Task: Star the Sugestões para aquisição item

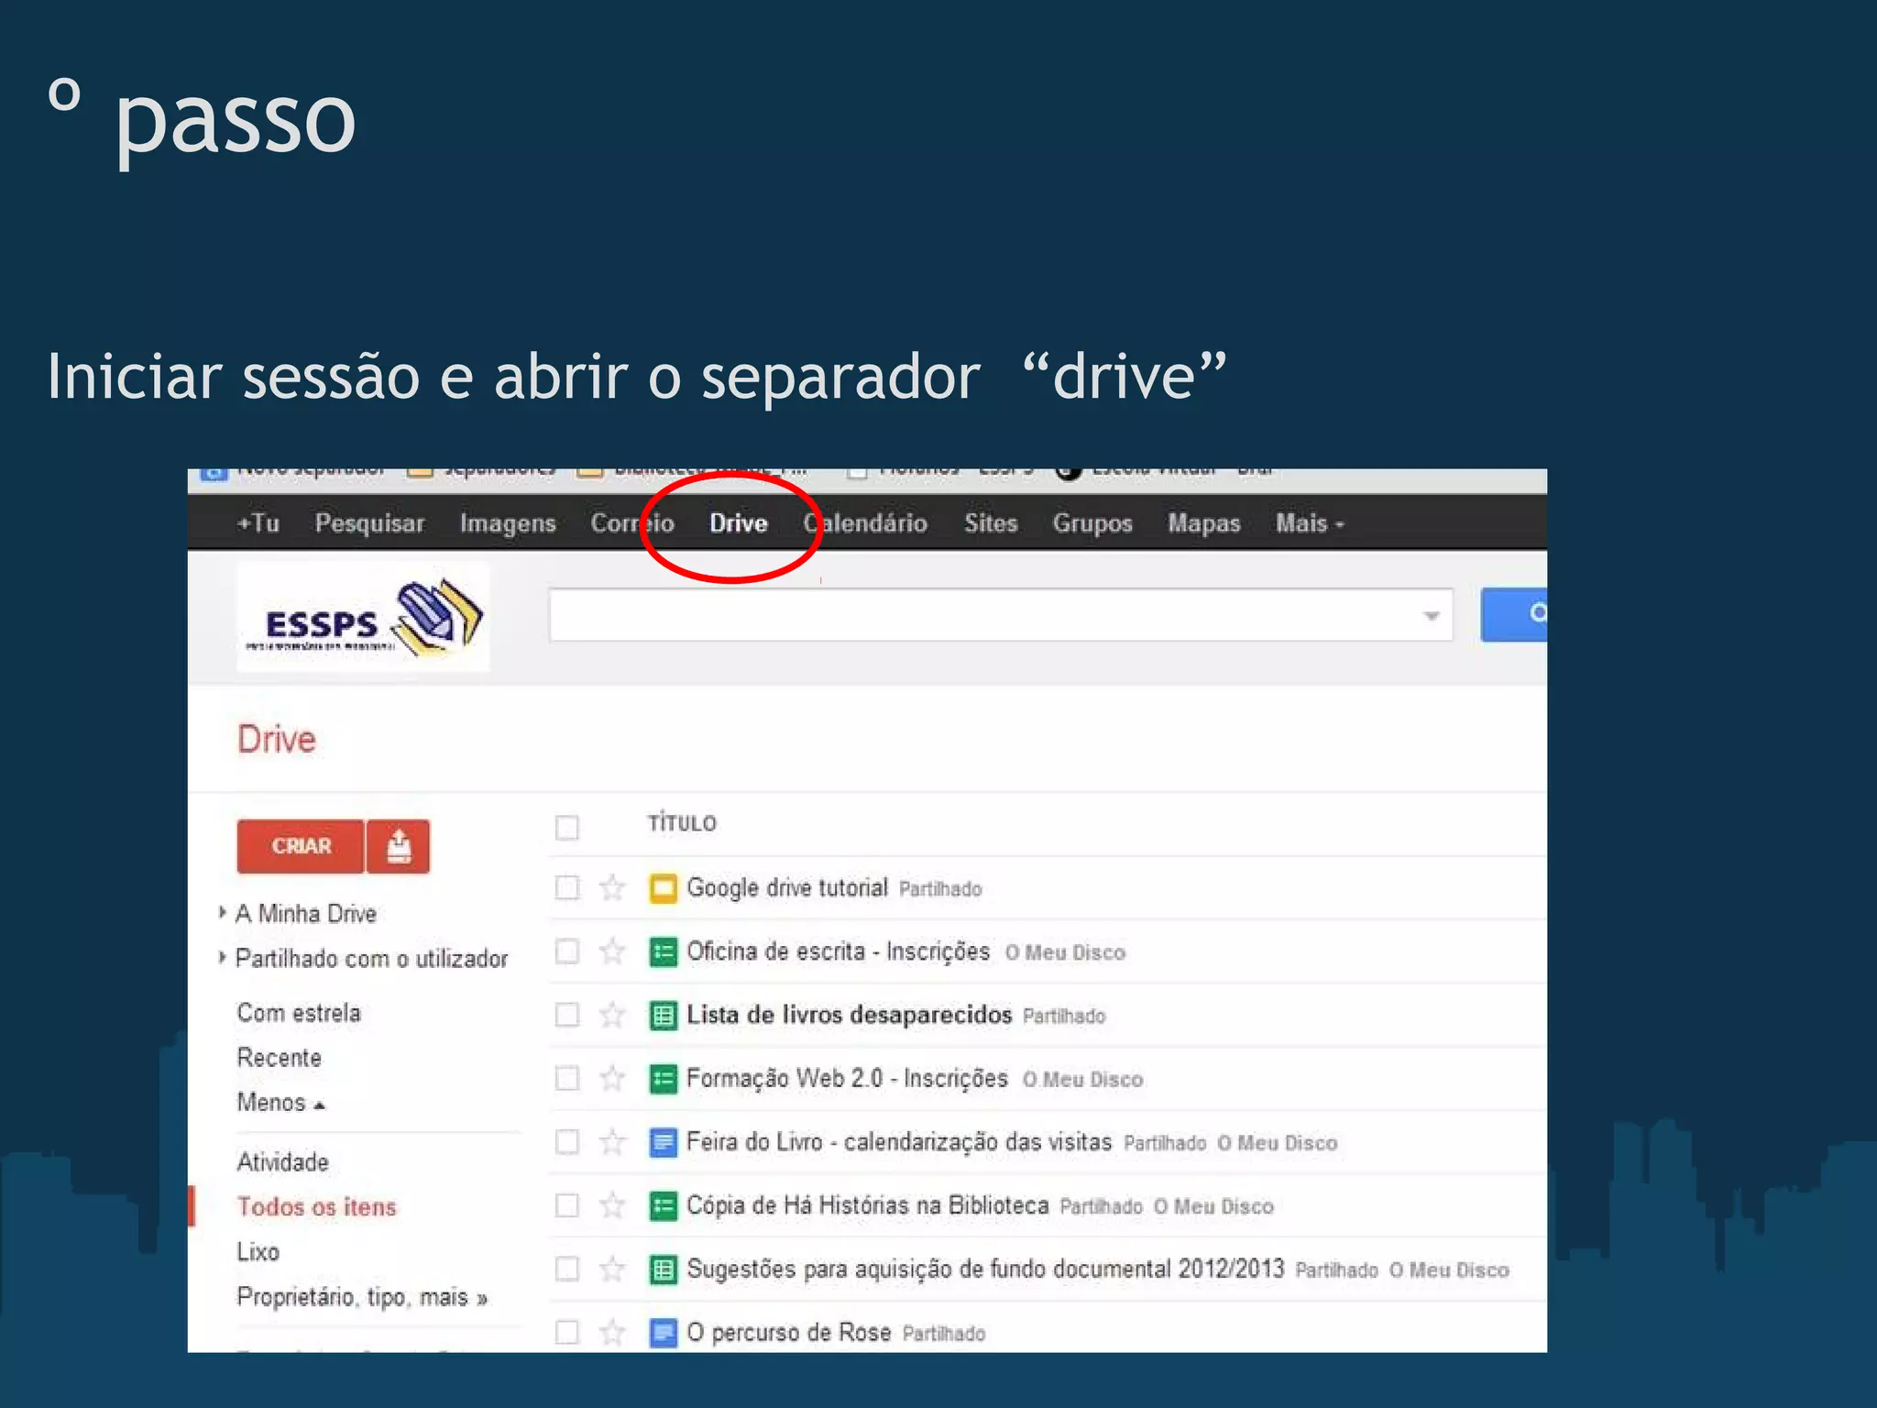Action: tap(612, 1270)
